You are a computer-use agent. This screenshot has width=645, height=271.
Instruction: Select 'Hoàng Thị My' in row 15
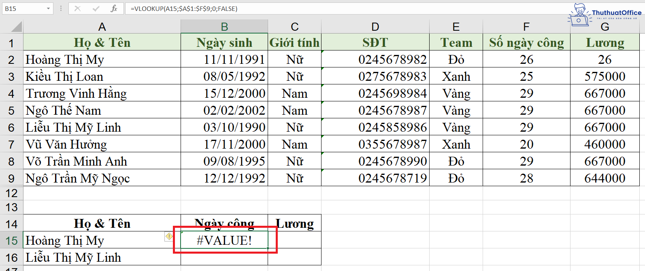tap(102, 240)
